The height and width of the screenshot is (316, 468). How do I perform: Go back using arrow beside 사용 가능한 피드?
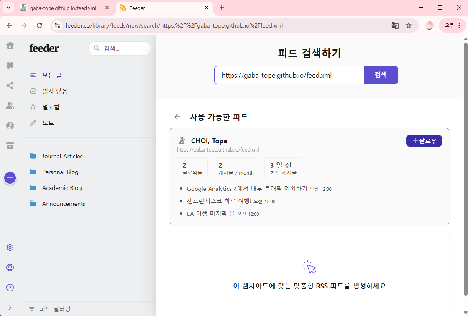(177, 117)
